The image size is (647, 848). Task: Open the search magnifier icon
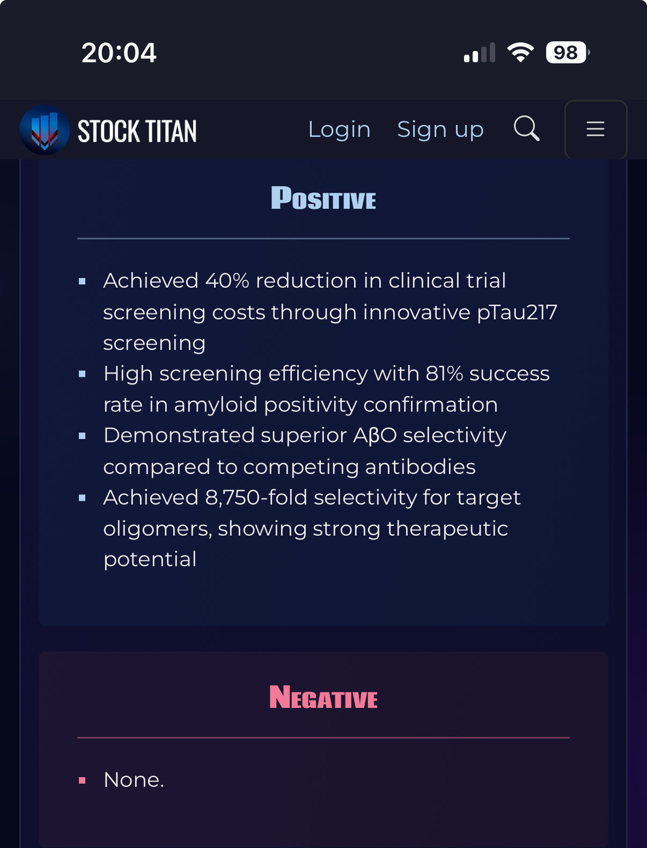point(526,129)
